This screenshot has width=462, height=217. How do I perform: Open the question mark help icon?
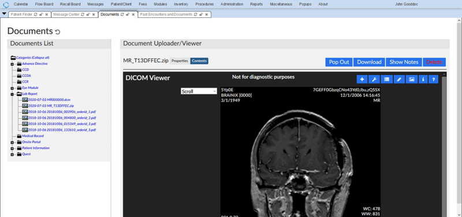(x=434, y=79)
